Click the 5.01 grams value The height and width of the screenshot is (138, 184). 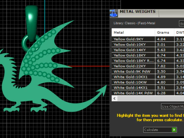click(x=161, y=44)
